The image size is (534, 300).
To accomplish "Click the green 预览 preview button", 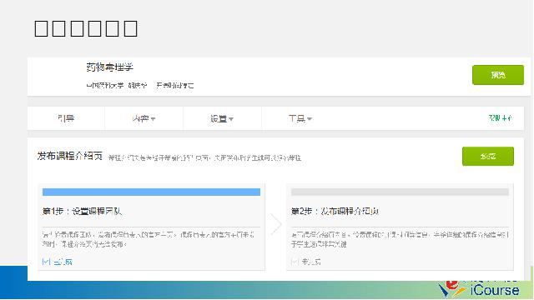I will (x=498, y=75).
